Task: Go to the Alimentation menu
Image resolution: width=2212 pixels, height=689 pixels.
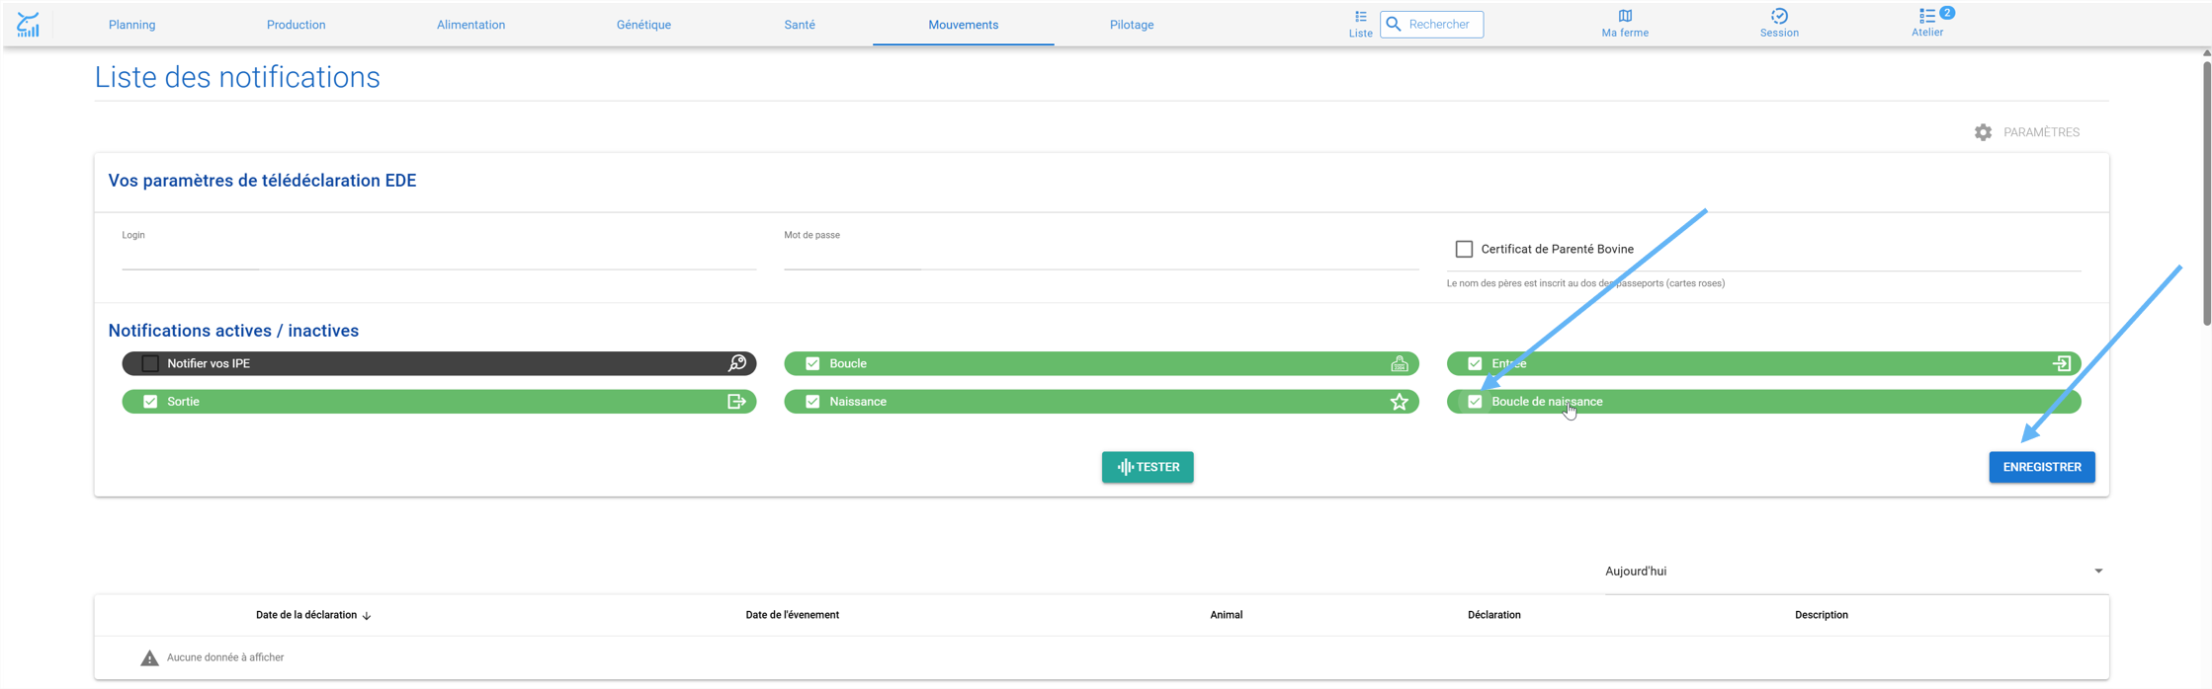Action: click(x=470, y=25)
